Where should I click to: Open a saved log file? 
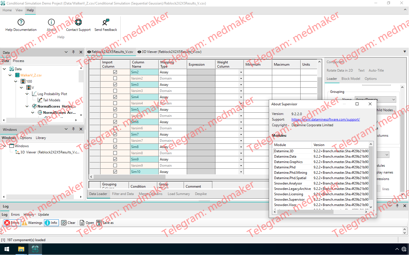[x=86, y=223]
